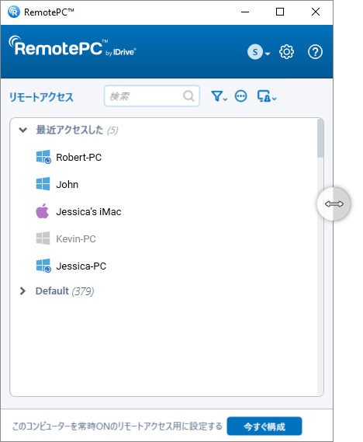Select Jessica's iMac entry
Viewport: 363px width, 442px height.
[x=88, y=212]
